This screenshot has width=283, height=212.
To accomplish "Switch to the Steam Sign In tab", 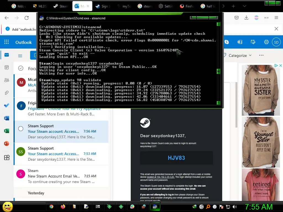I will [x=103, y=6].
